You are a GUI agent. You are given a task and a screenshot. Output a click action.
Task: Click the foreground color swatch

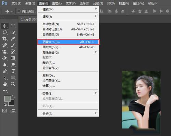click(x=7, y=98)
